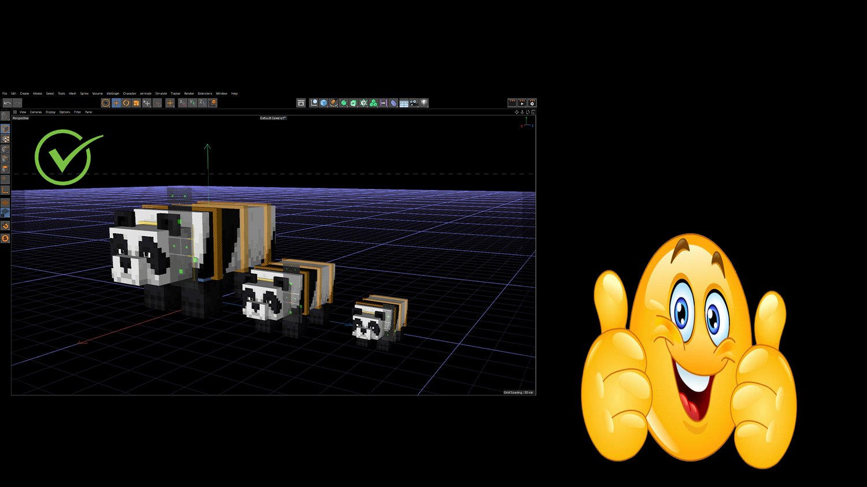This screenshot has width=867, height=487.
Task: Open the Create menu
Action: click(24, 94)
